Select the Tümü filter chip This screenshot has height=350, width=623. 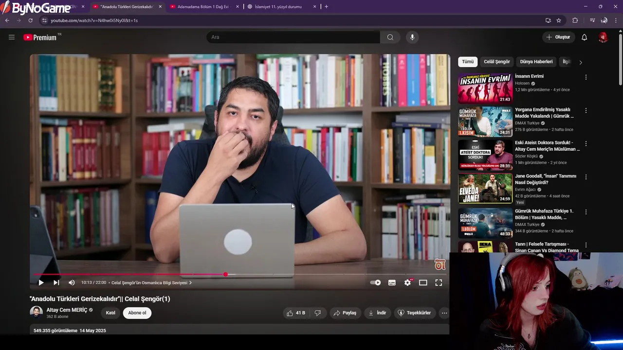(468, 62)
